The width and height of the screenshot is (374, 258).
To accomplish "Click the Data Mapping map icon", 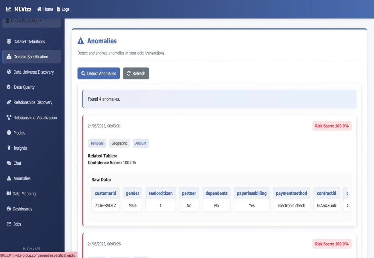I will pyautogui.click(x=9, y=194).
